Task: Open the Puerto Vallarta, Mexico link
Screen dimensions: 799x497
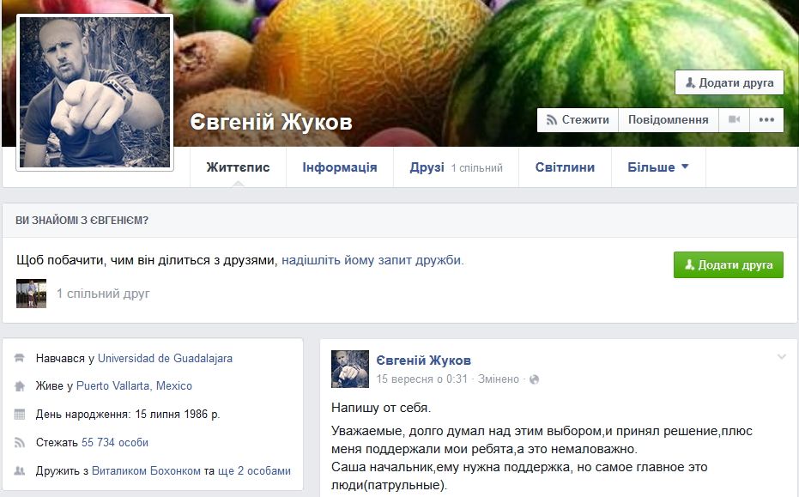Action: tap(134, 386)
